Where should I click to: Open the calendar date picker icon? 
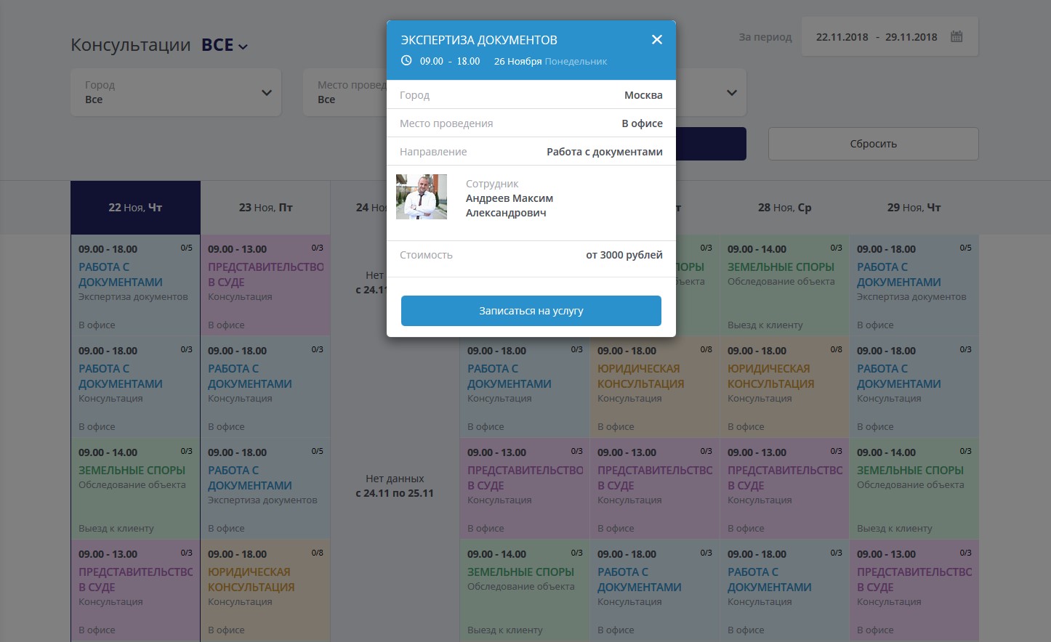(957, 36)
